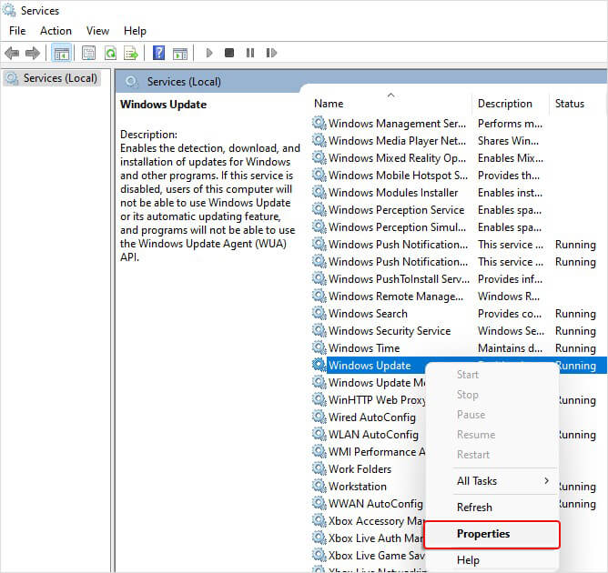The image size is (608, 573).
Task: Select Xbox Live Game Sav... row
Action: [x=377, y=556]
